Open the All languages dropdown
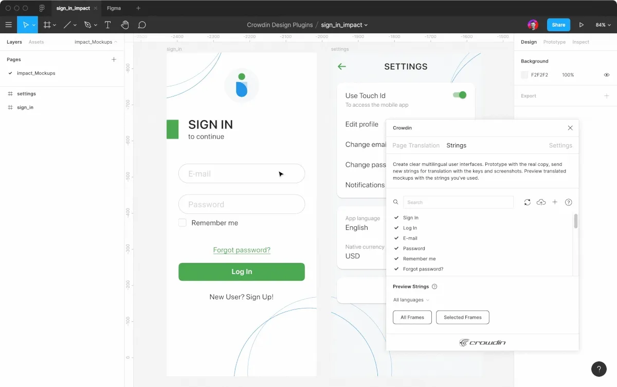The height and width of the screenshot is (387, 617). (x=411, y=300)
